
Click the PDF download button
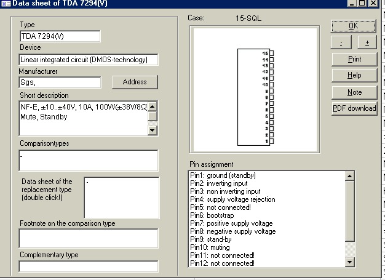pos(354,108)
